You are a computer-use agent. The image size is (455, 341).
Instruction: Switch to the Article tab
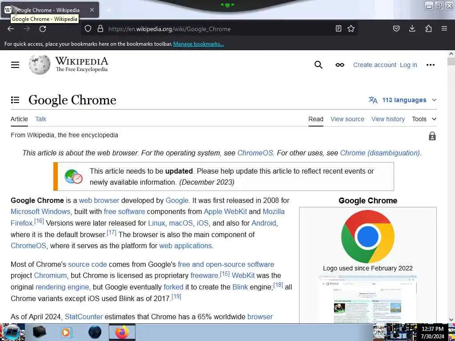[x=19, y=119]
